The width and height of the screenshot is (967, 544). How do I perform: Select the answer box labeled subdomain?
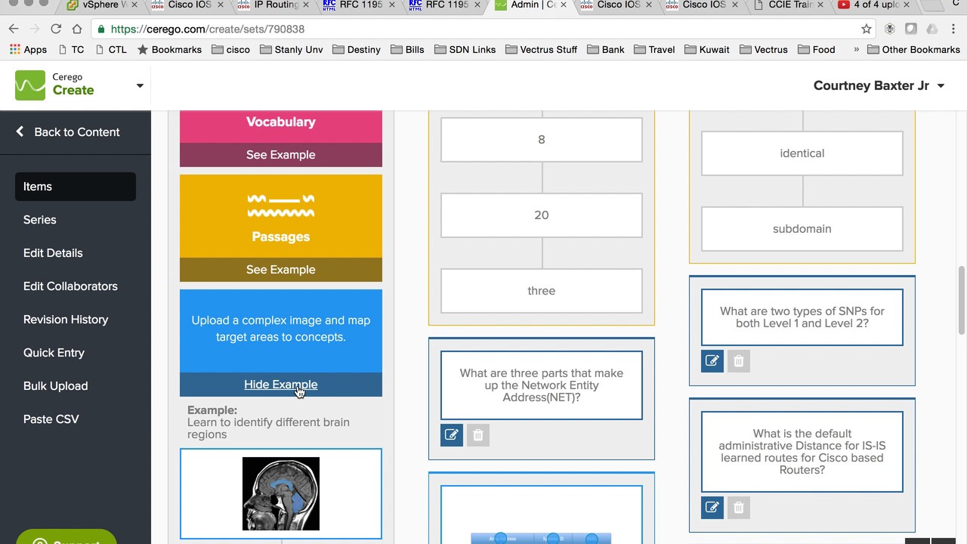(x=802, y=229)
